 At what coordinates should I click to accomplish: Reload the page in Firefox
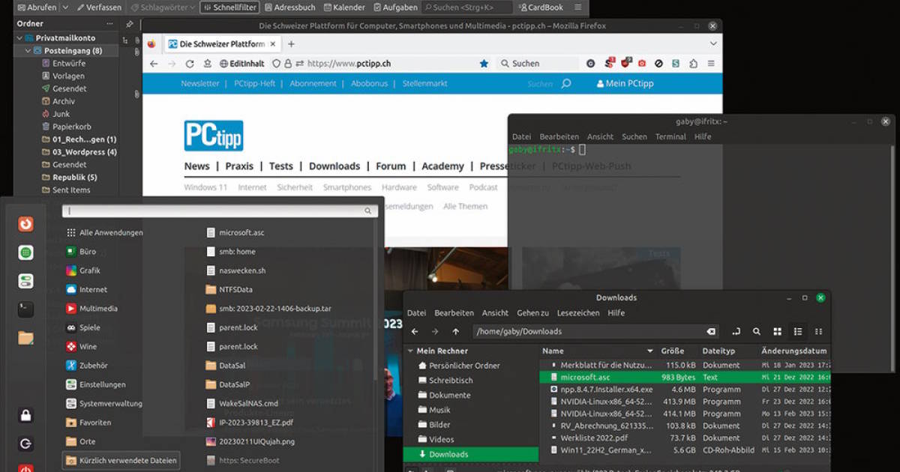click(x=190, y=64)
